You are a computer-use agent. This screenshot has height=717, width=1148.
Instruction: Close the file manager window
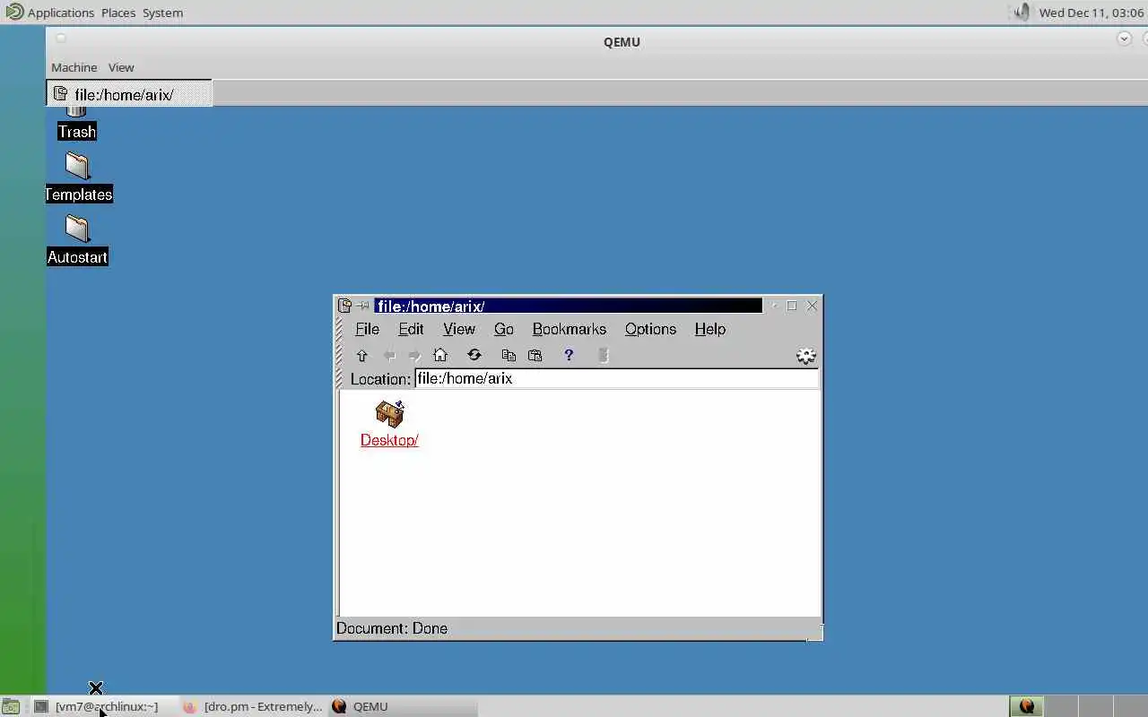click(x=813, y=306)
